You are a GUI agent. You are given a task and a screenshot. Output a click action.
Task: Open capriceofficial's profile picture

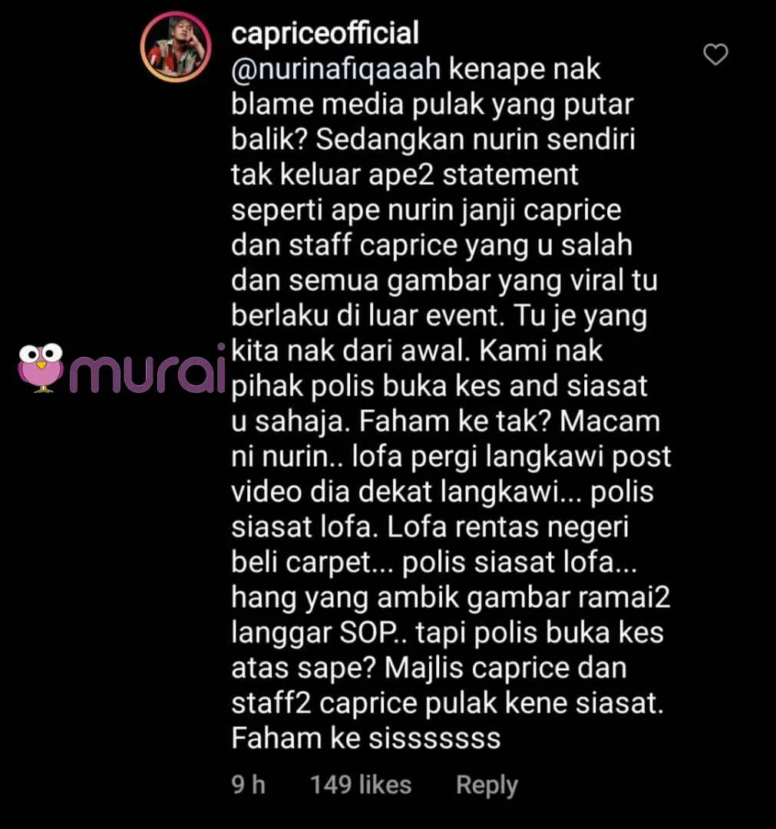(176, 47)
